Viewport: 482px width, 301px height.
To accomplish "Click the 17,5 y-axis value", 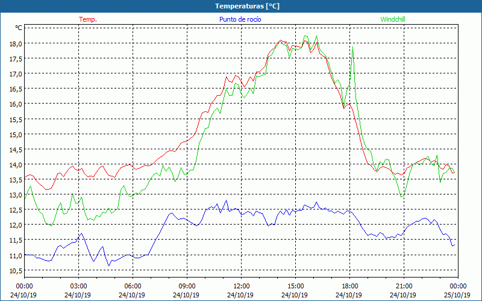I will pos(16,58).
